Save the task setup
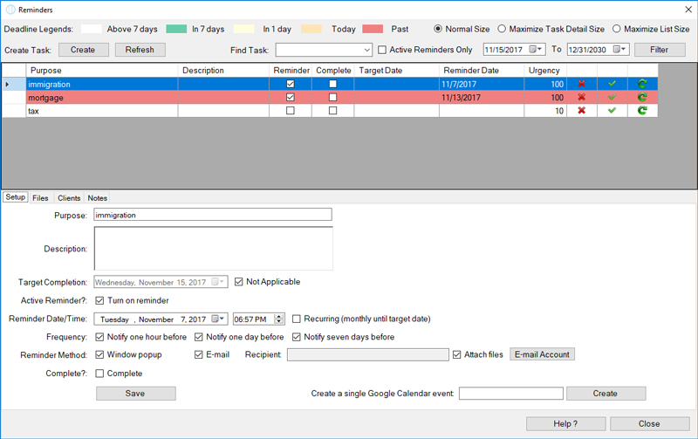 (x=136, y=394)
